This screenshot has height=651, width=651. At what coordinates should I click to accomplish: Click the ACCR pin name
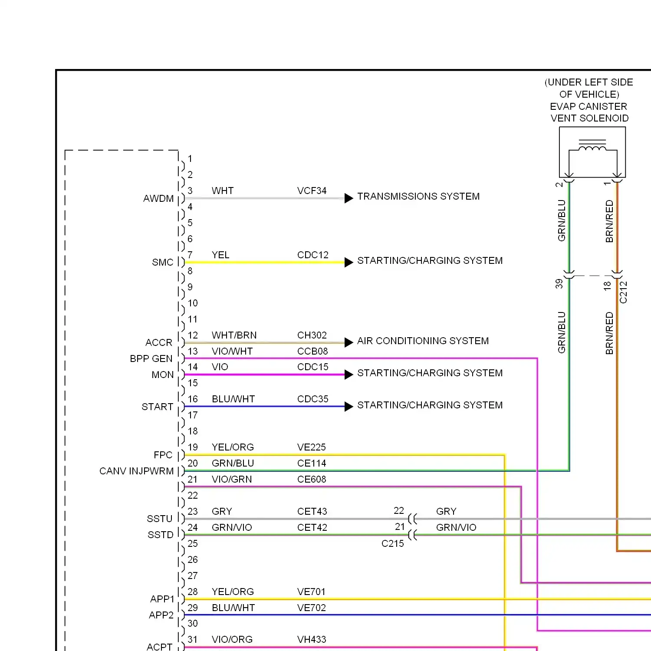click(x=159, y=343)
